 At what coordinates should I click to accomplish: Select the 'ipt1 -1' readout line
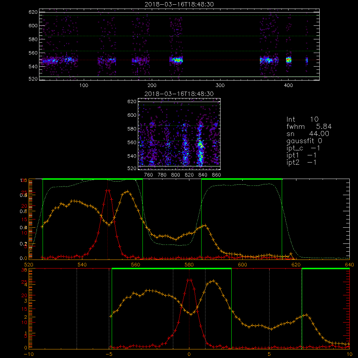pos(301,155)
